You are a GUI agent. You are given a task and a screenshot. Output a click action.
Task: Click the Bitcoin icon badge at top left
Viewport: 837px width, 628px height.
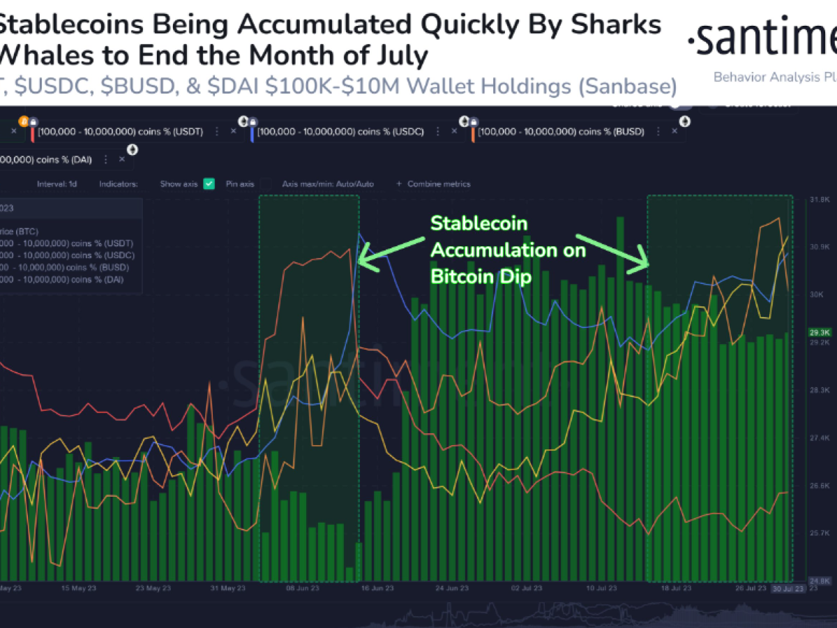(22, 120)
